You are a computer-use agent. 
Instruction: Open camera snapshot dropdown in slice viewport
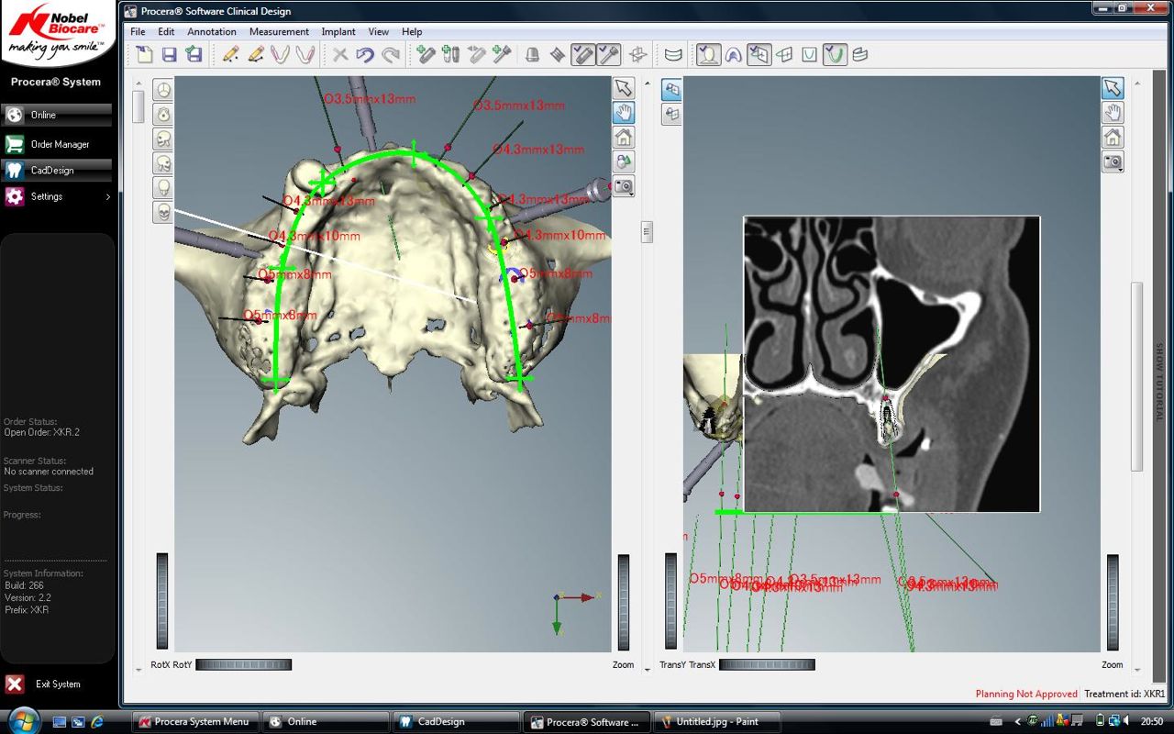point(1113,162)
